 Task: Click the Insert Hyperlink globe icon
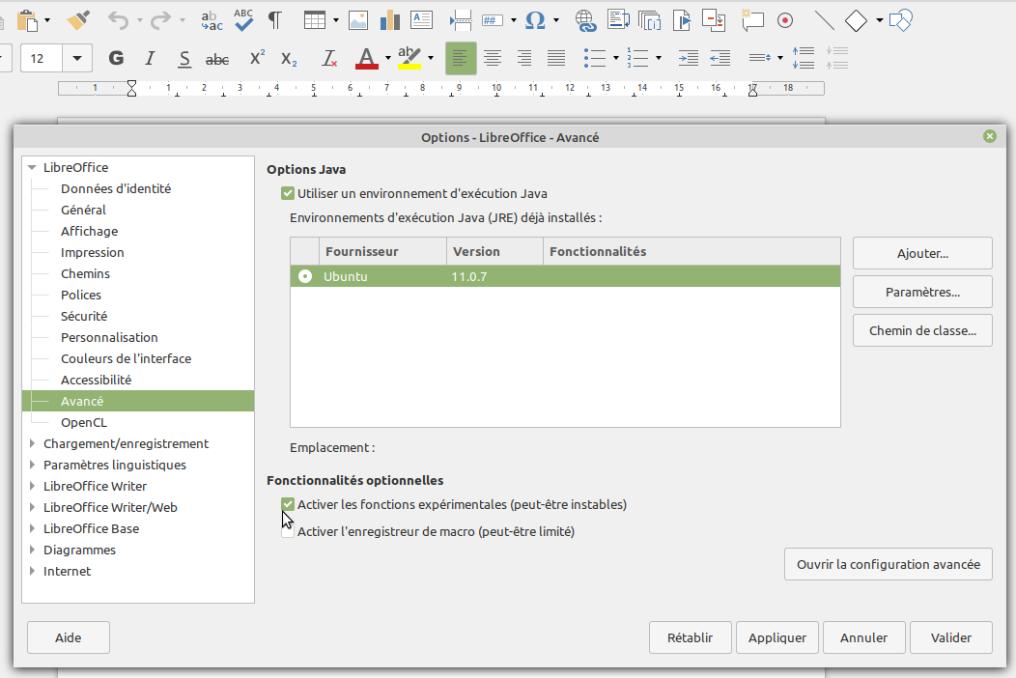(584, 19)
